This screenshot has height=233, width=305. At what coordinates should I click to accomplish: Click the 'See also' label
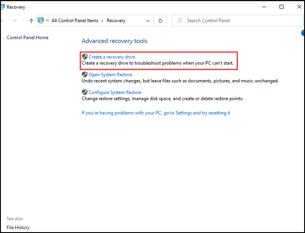pyautogui.click(x=15, y=219)
